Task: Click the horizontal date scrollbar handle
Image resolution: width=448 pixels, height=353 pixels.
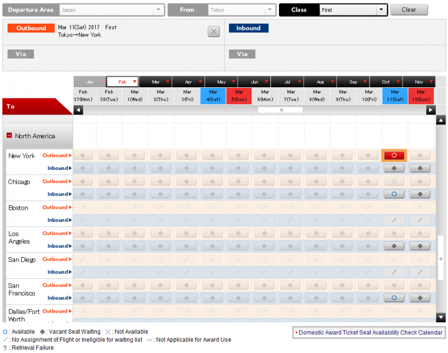Action: point(281,110)
